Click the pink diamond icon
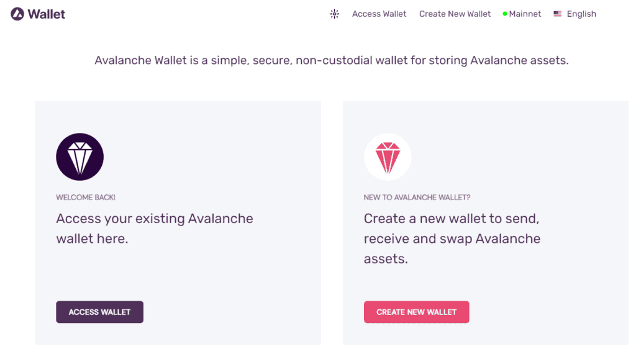The height and width of the screenshot is (351, 636). (x=387, y=157)
